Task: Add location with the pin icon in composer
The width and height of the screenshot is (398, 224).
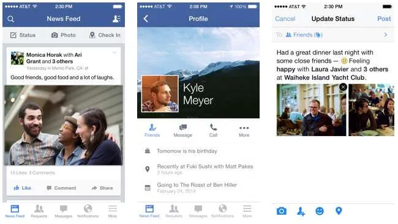Action: pos(339,211)
